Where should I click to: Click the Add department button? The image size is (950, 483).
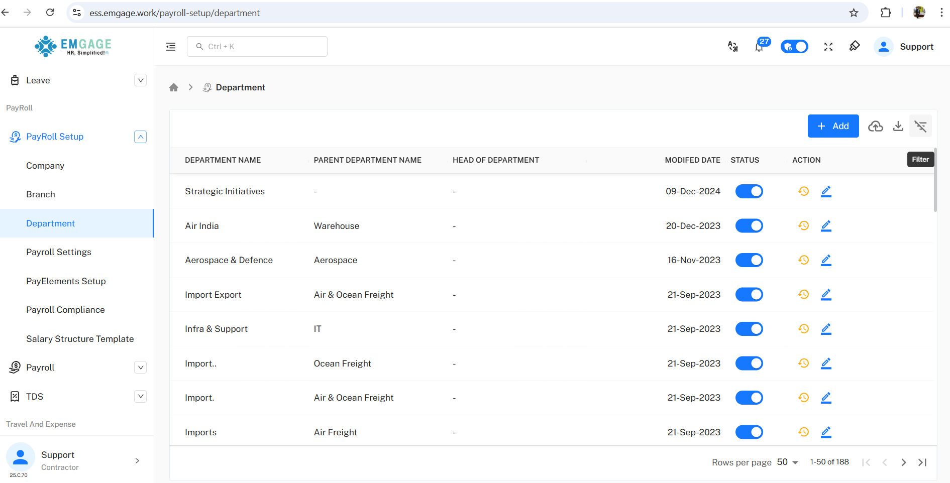coord(833,126)
